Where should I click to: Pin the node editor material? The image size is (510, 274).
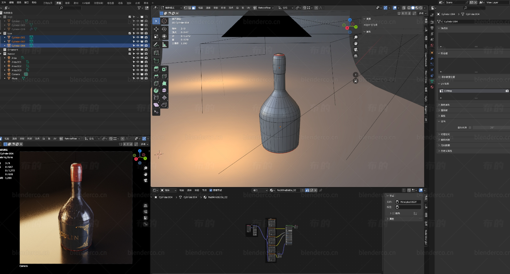(320, 190)
